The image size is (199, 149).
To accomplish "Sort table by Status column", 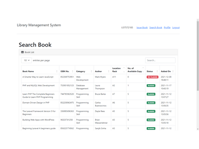I will coord(152,70).
